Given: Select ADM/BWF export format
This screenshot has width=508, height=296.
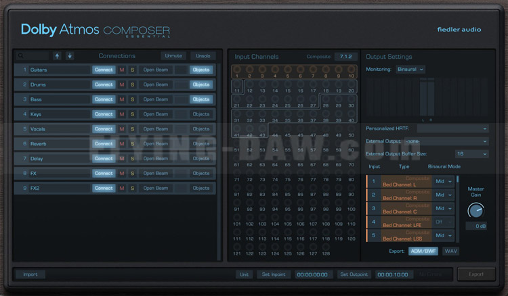Looking at the screenshot, I should pos(423,251).
